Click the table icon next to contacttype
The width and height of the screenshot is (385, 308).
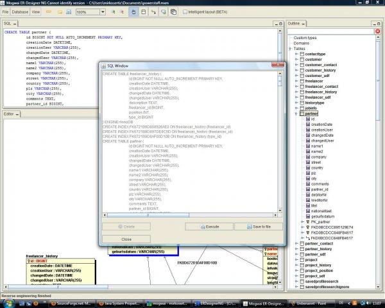pyautogui.click(x=302, y=54)
